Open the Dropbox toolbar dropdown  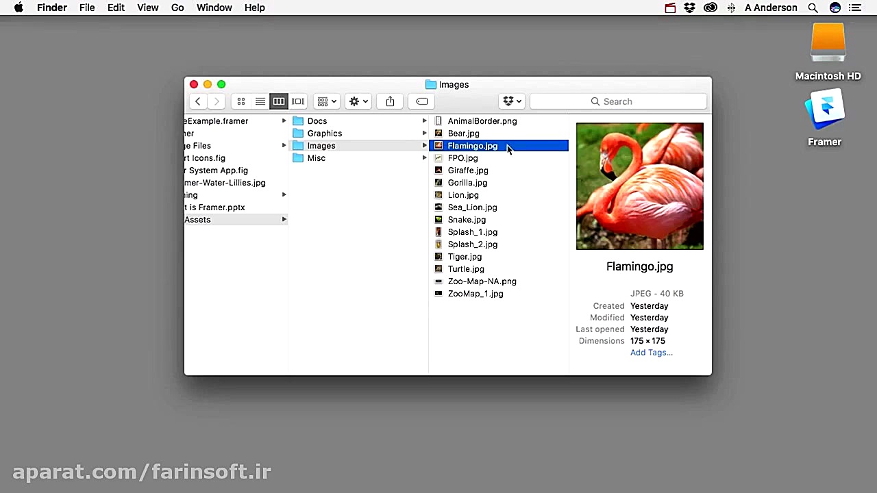click(x=512, y=101)
